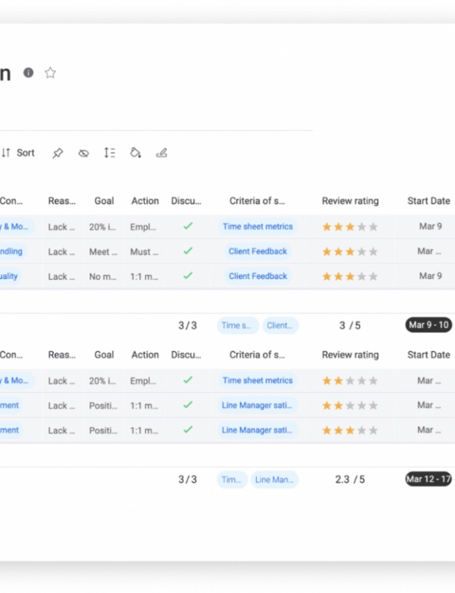The width and height of the screenshot is (455, 593).
Task: Click the second group's Start Date column header
Action: 429,354
